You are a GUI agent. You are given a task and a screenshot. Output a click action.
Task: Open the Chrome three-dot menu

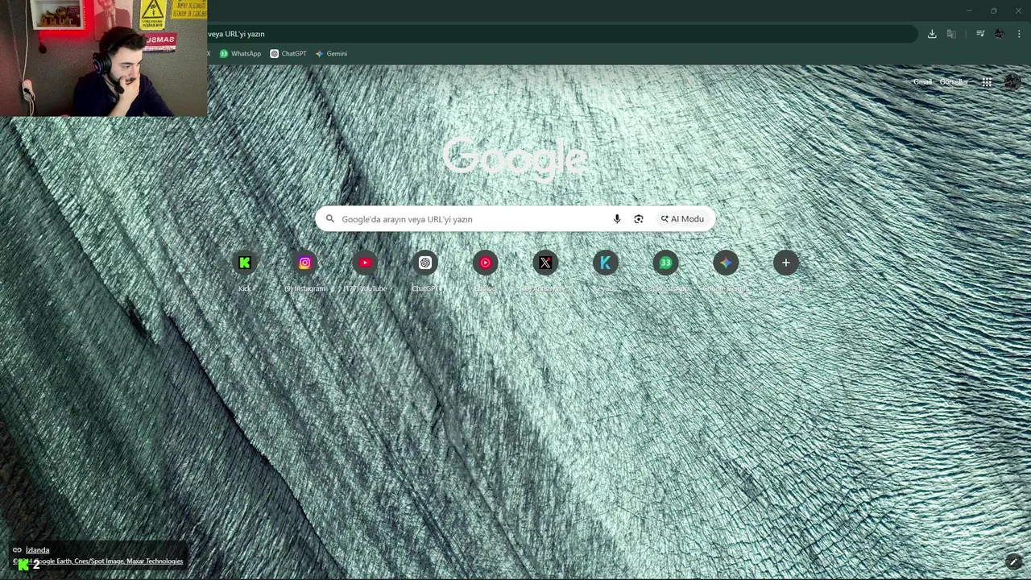tap(1019, 34)
